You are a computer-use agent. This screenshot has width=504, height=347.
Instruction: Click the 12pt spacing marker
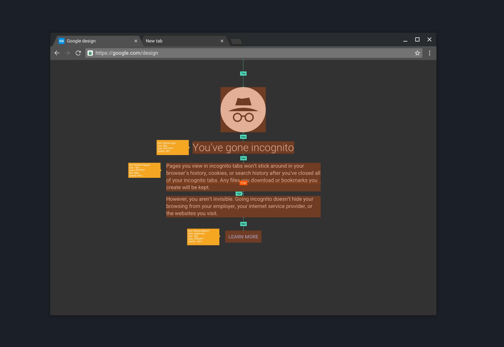coord(239,194)
